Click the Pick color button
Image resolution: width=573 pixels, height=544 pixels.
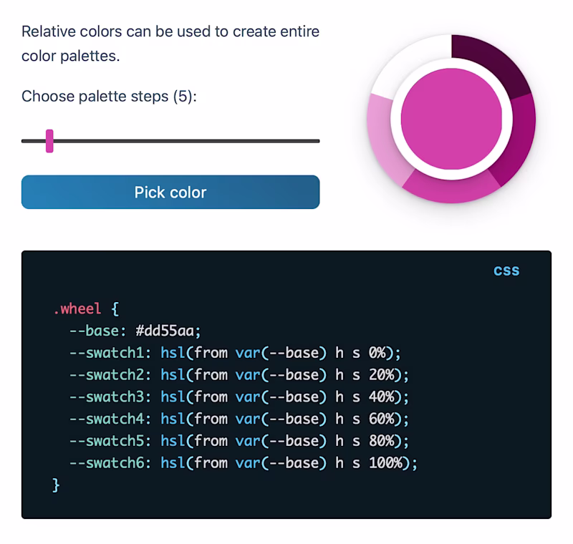click(x=170, y=192)
